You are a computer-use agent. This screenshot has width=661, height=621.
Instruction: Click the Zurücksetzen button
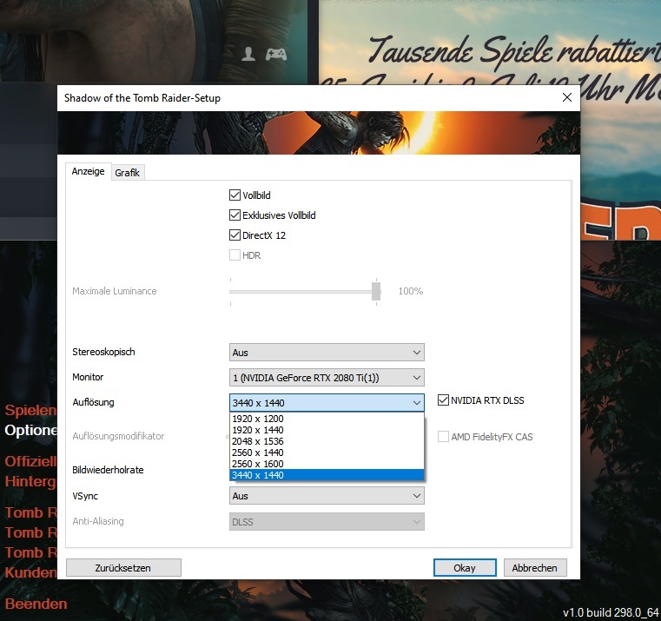tap(123, 568)
